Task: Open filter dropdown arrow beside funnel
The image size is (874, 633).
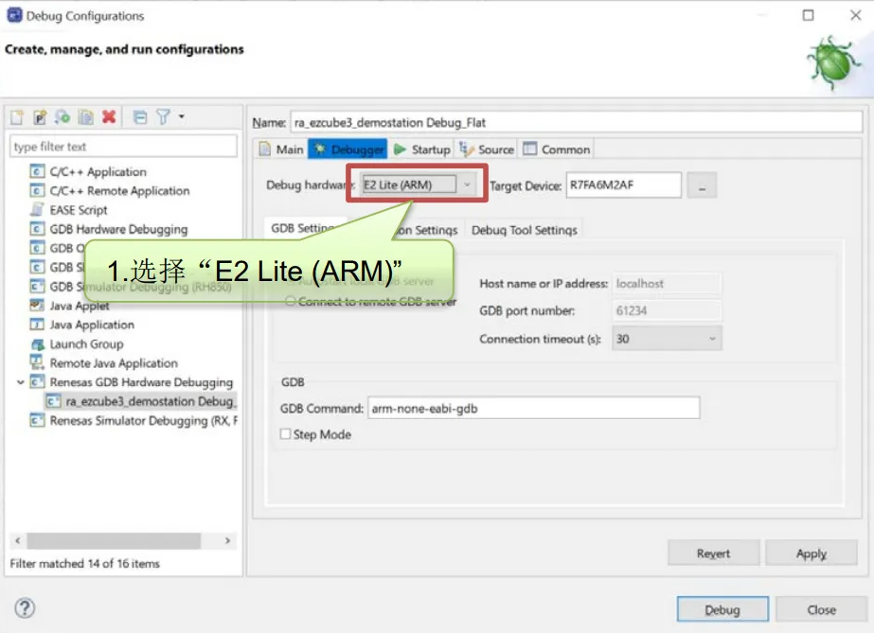Action: pos(182,116)
